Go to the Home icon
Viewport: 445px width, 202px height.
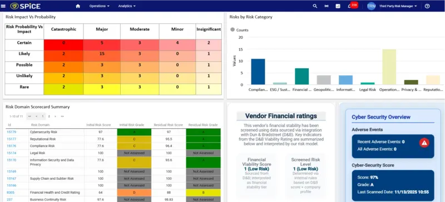tap(78, 6)
